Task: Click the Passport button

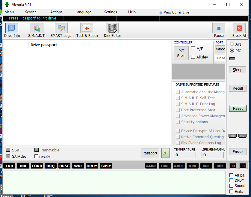Action: [x=150, y=153]
